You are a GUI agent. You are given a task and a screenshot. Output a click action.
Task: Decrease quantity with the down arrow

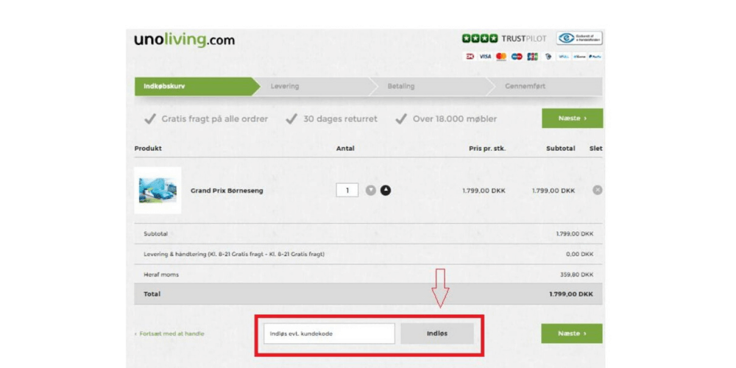click(x=371, y=190)
